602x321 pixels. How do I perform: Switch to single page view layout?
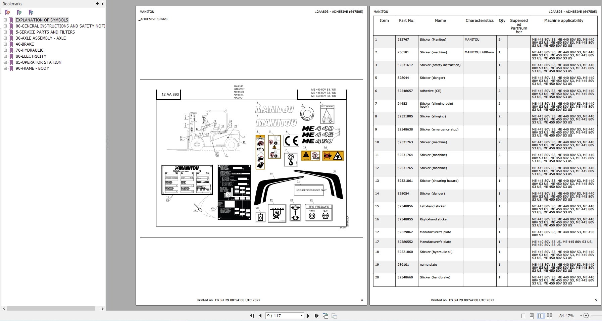pyautogui.click(x=523, y=316)
